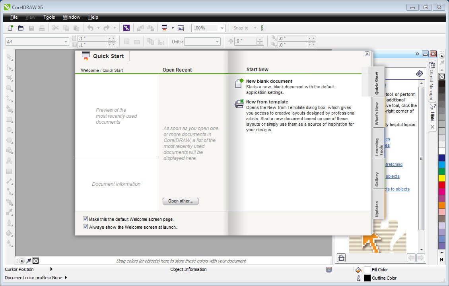Click the nudge distance input field

(x=245, y=41)
